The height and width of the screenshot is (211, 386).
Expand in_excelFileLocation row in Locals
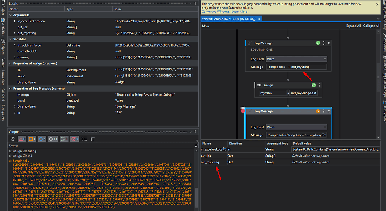(15, 21)
